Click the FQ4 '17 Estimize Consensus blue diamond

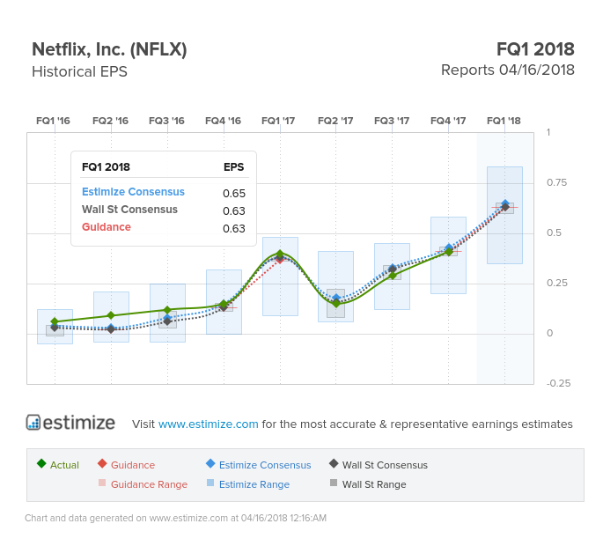point(449,247)
